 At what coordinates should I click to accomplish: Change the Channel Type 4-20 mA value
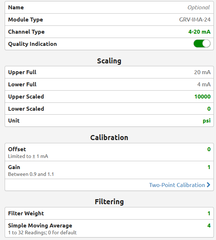coord(199,32)
